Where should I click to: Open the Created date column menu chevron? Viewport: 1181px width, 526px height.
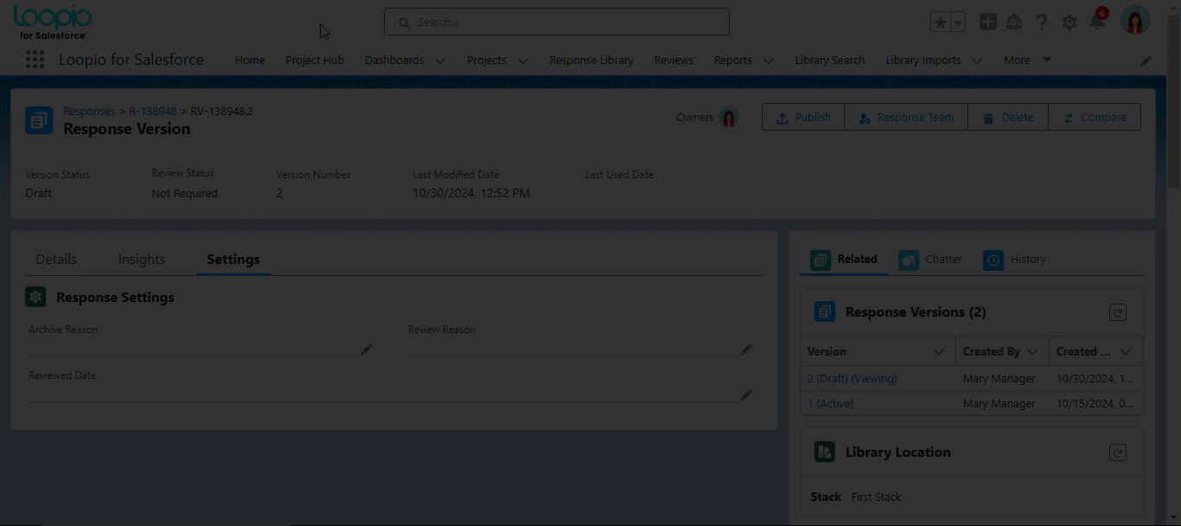(x=1126, y=352)
